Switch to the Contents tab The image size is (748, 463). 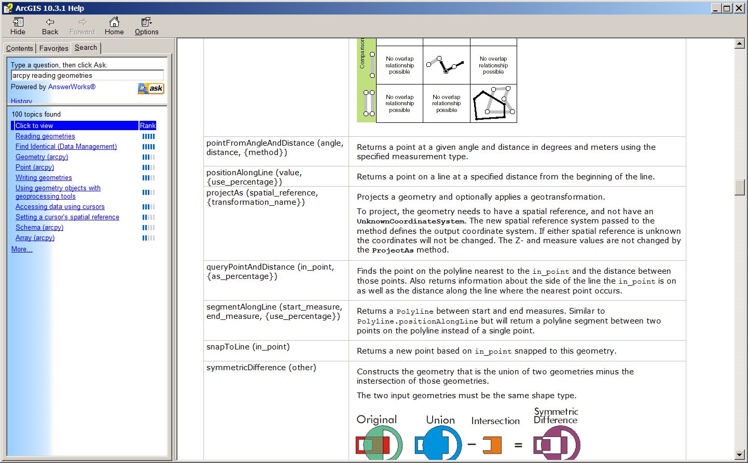click(20, 48)
